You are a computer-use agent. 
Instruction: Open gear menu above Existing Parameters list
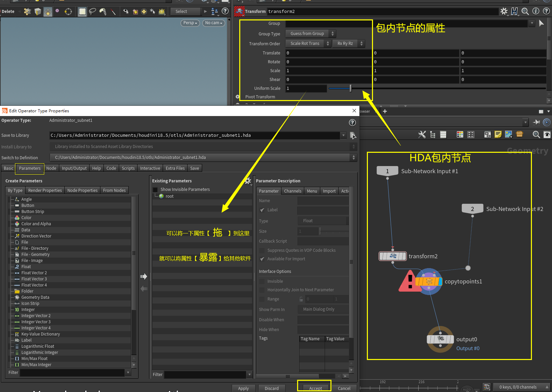(x=248, y=181)
